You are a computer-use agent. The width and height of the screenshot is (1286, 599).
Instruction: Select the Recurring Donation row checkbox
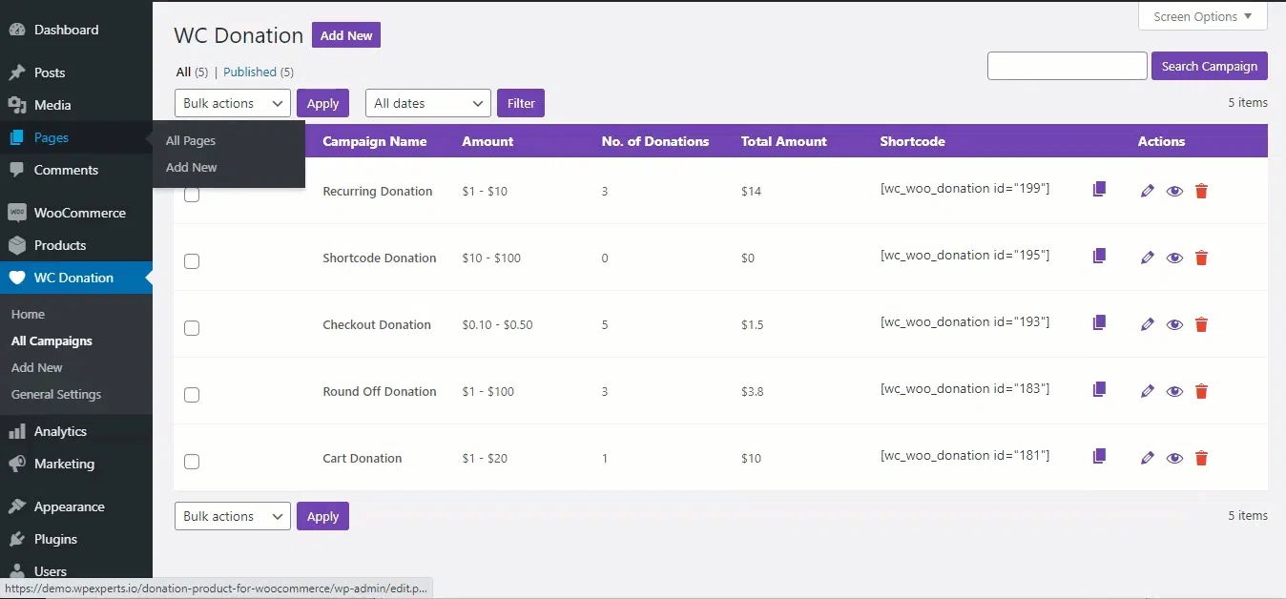click(192, 195)
